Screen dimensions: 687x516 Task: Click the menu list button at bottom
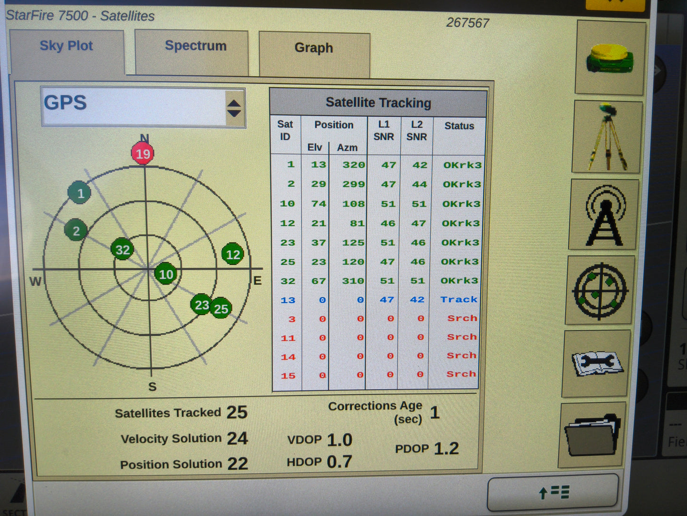[x=554, y=492]
